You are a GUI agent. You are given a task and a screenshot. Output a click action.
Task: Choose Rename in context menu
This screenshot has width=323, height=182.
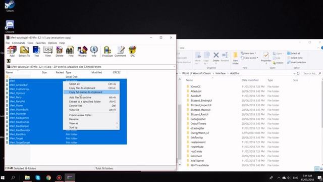point(91,119)
